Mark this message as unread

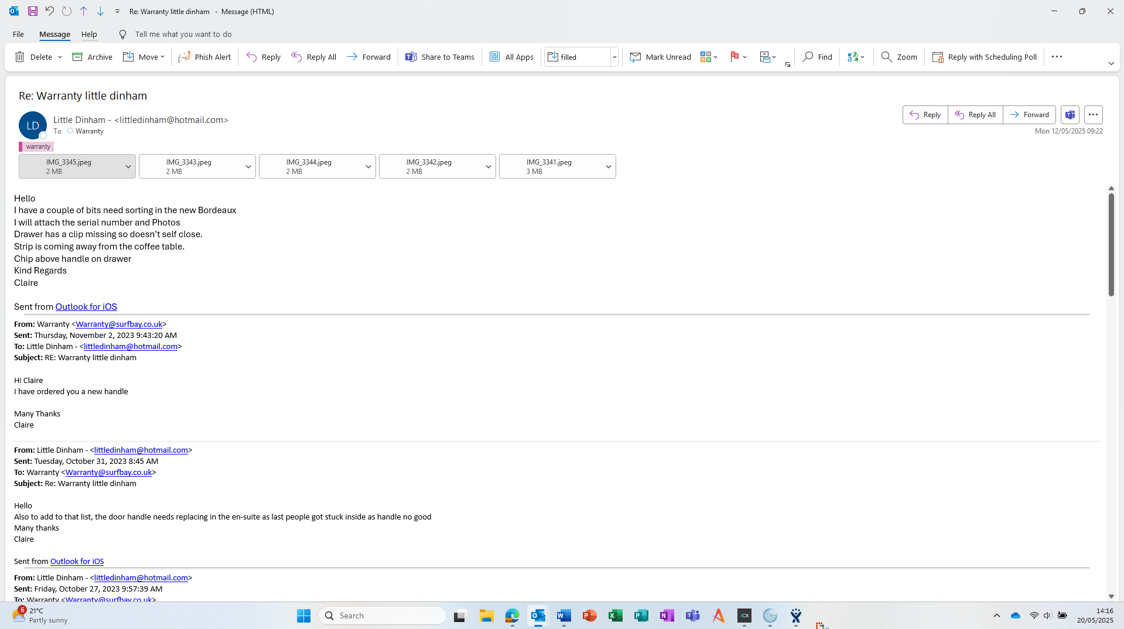tap(660, 57)
